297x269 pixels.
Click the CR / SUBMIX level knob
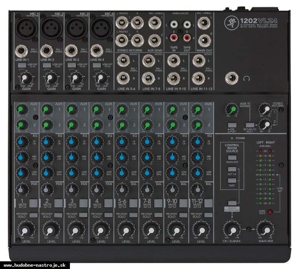(232, 230)
